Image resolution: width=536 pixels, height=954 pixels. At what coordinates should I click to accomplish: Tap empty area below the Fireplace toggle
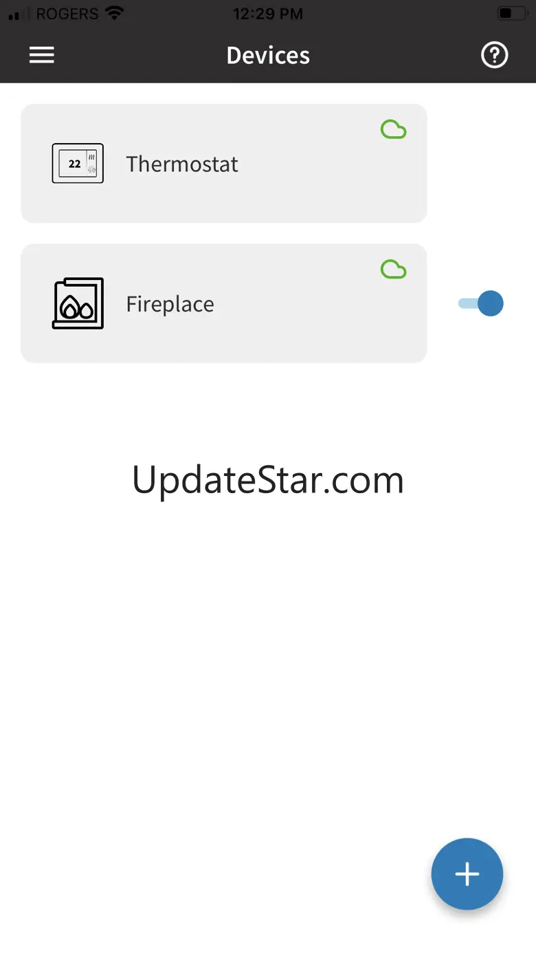coord(481,399)
